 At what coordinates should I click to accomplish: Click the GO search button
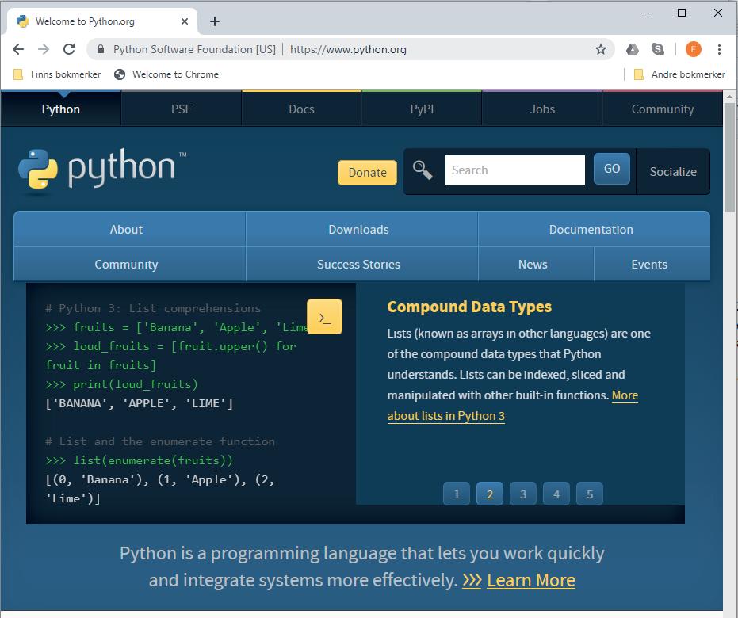(611, 169)
